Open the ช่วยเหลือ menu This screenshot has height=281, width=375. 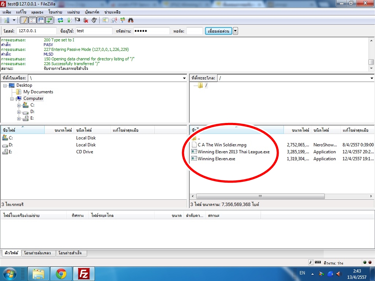point(112,12)
